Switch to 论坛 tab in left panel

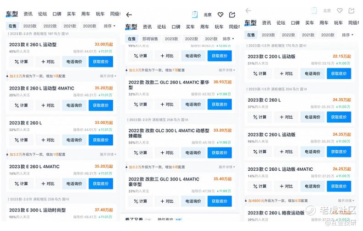coord(42,14)
